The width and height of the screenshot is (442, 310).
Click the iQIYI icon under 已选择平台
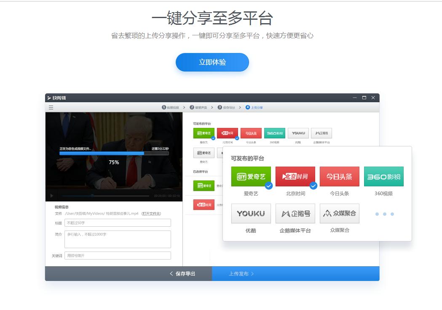tap(204, 185)
